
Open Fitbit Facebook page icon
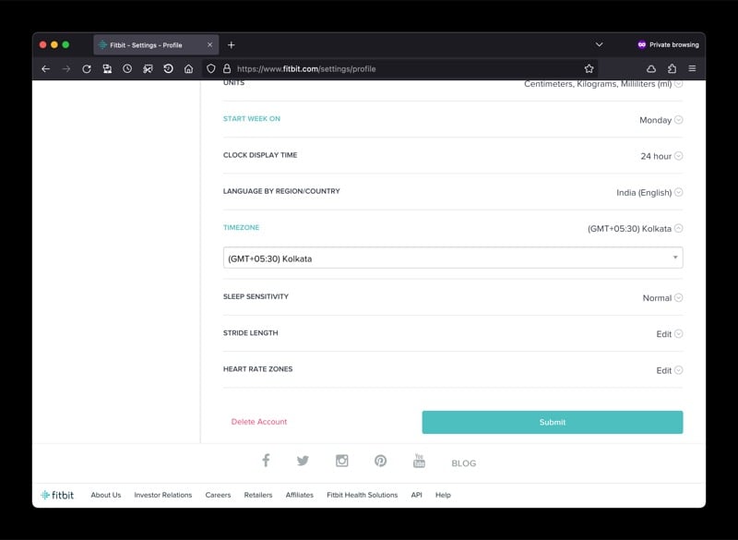[266, 461]
